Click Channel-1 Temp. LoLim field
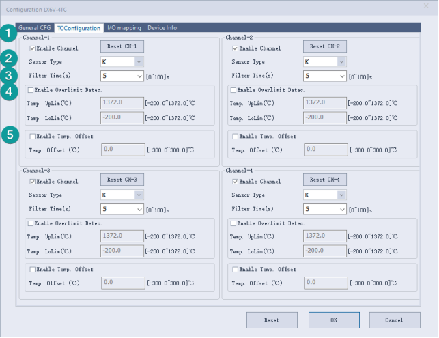The width and height of the screenshot is (439, 338). pyautogui.click(x=122, y=118)
